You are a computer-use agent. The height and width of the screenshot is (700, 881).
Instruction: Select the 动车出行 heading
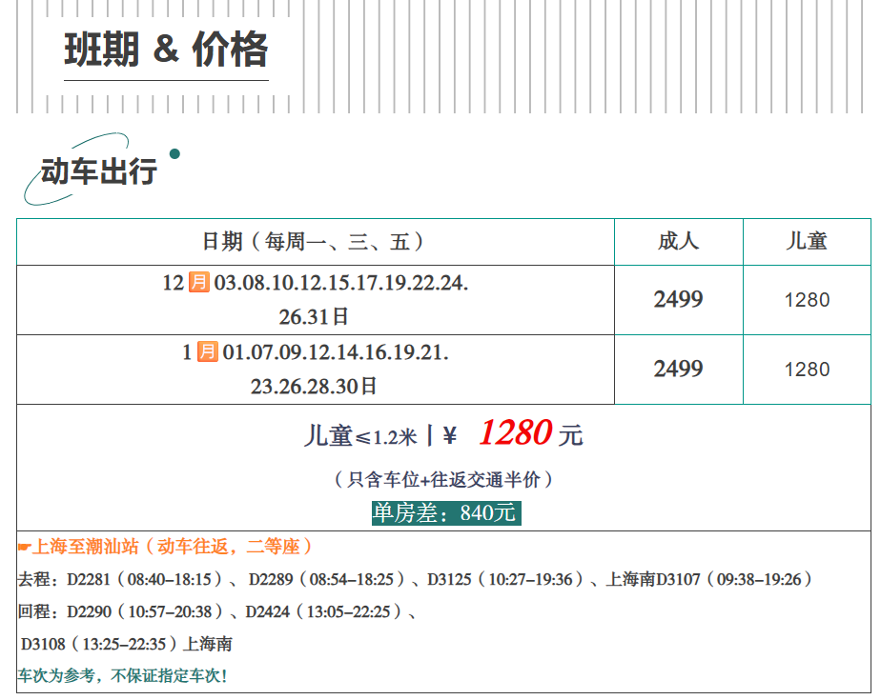click(98, 172)
